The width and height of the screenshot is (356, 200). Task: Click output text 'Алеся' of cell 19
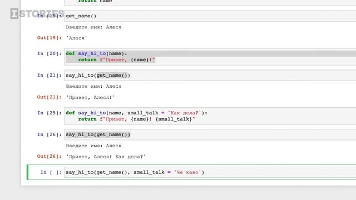tap(77, 38)
